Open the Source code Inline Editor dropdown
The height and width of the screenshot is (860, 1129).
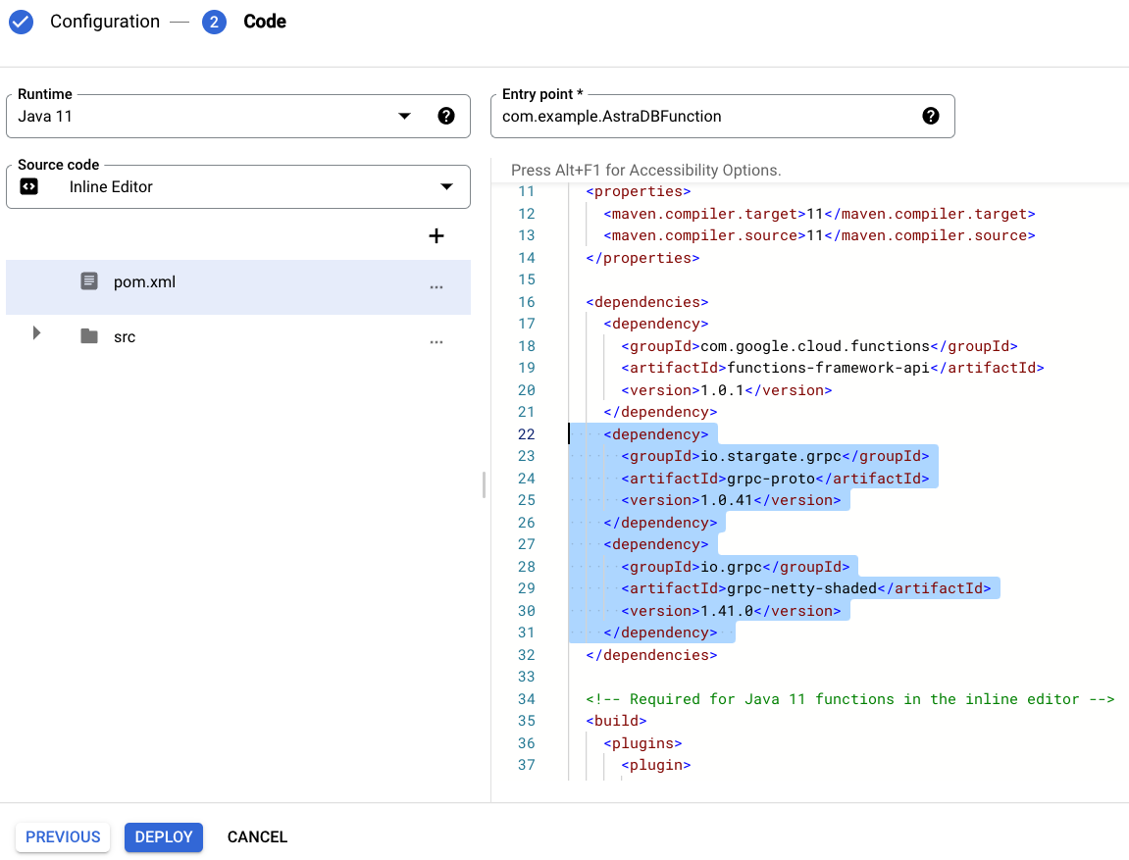click(x=238, y=187)
